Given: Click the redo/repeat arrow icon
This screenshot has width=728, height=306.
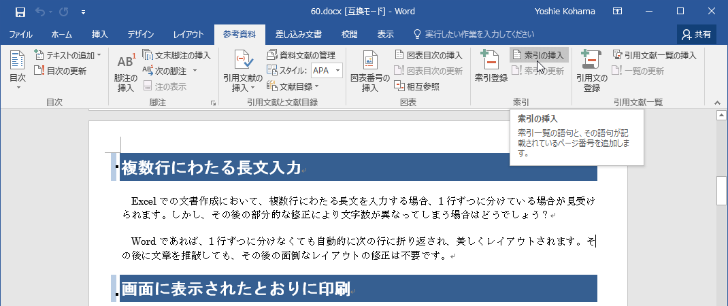Looking at the screenshot, I should pyautogui.click(x=64, y=12).
